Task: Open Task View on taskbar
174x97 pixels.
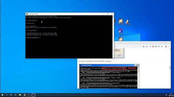Action: 15,95
